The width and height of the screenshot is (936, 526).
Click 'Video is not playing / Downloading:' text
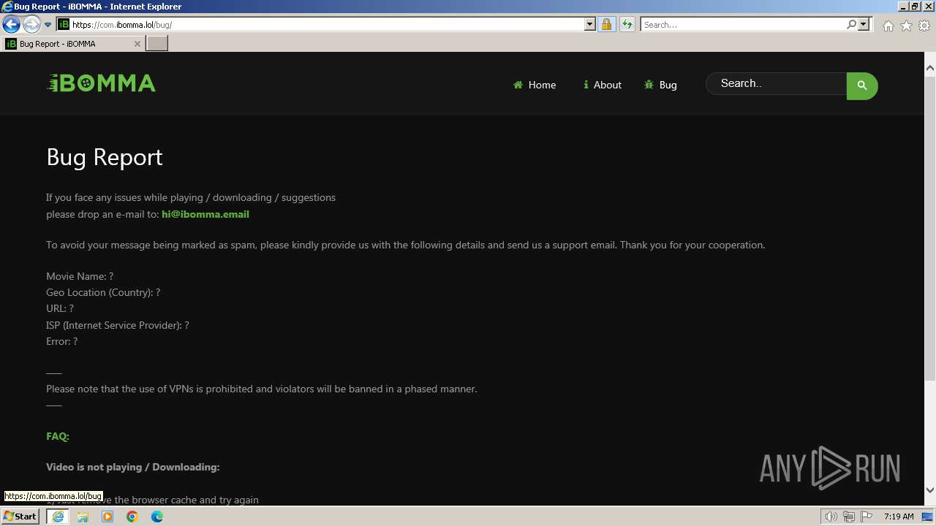(133, 467)
